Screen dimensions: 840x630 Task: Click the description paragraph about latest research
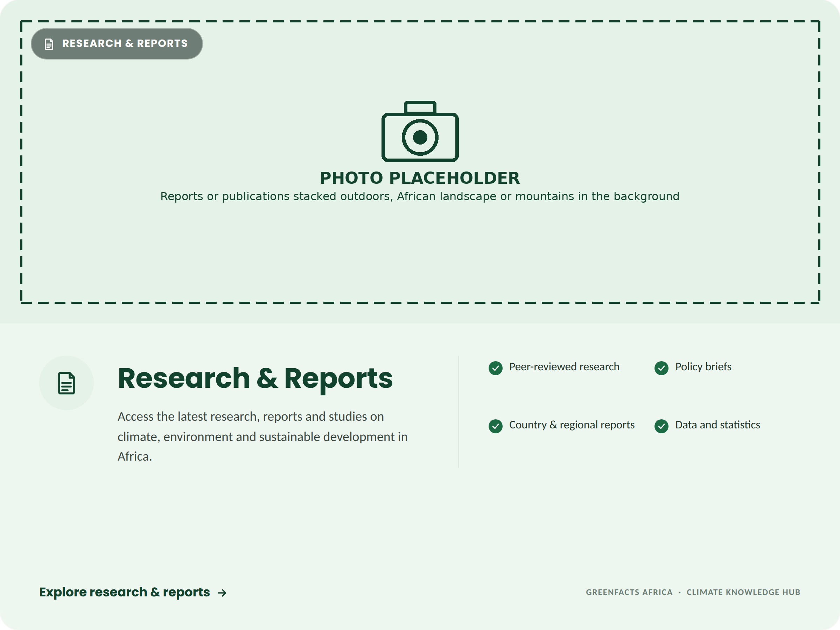[263, 436]
